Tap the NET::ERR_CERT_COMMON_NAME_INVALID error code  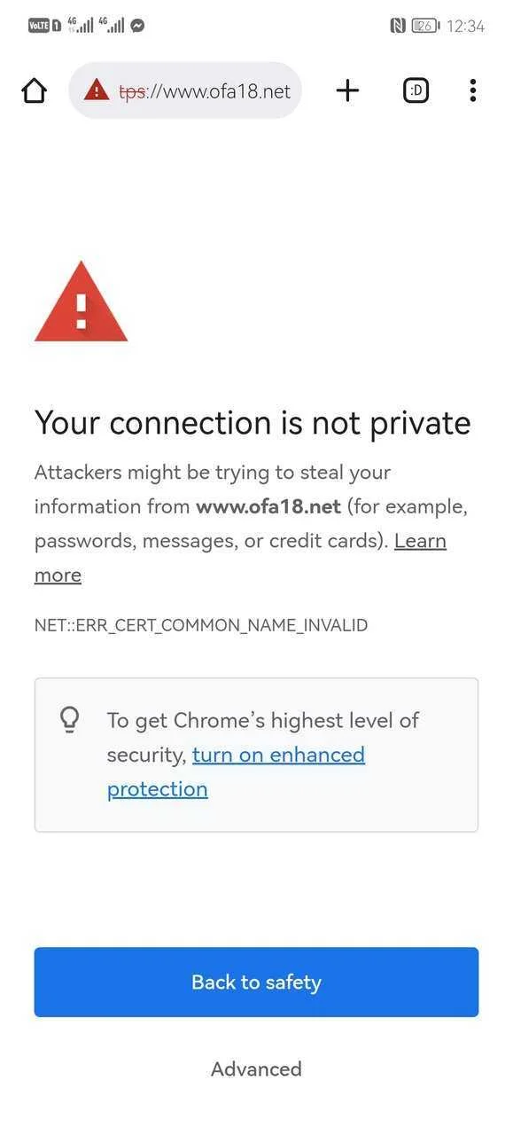click(x=201, y=625)
